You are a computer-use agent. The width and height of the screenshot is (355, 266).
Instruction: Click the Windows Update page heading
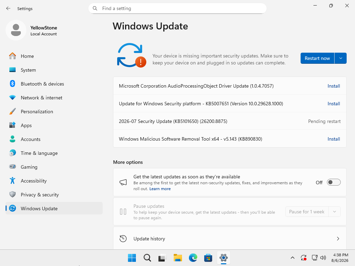pos(150,26)
